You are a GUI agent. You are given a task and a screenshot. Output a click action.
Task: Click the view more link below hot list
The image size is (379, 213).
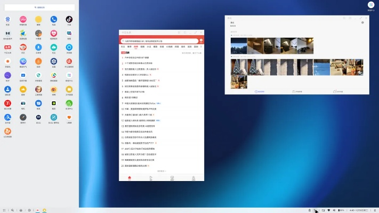(162, 171)
